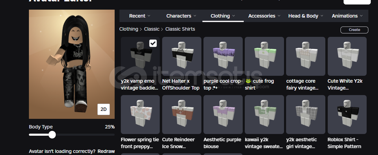
Task: Choose the cute frog shirt thumbnail
Action: point(264,56)
